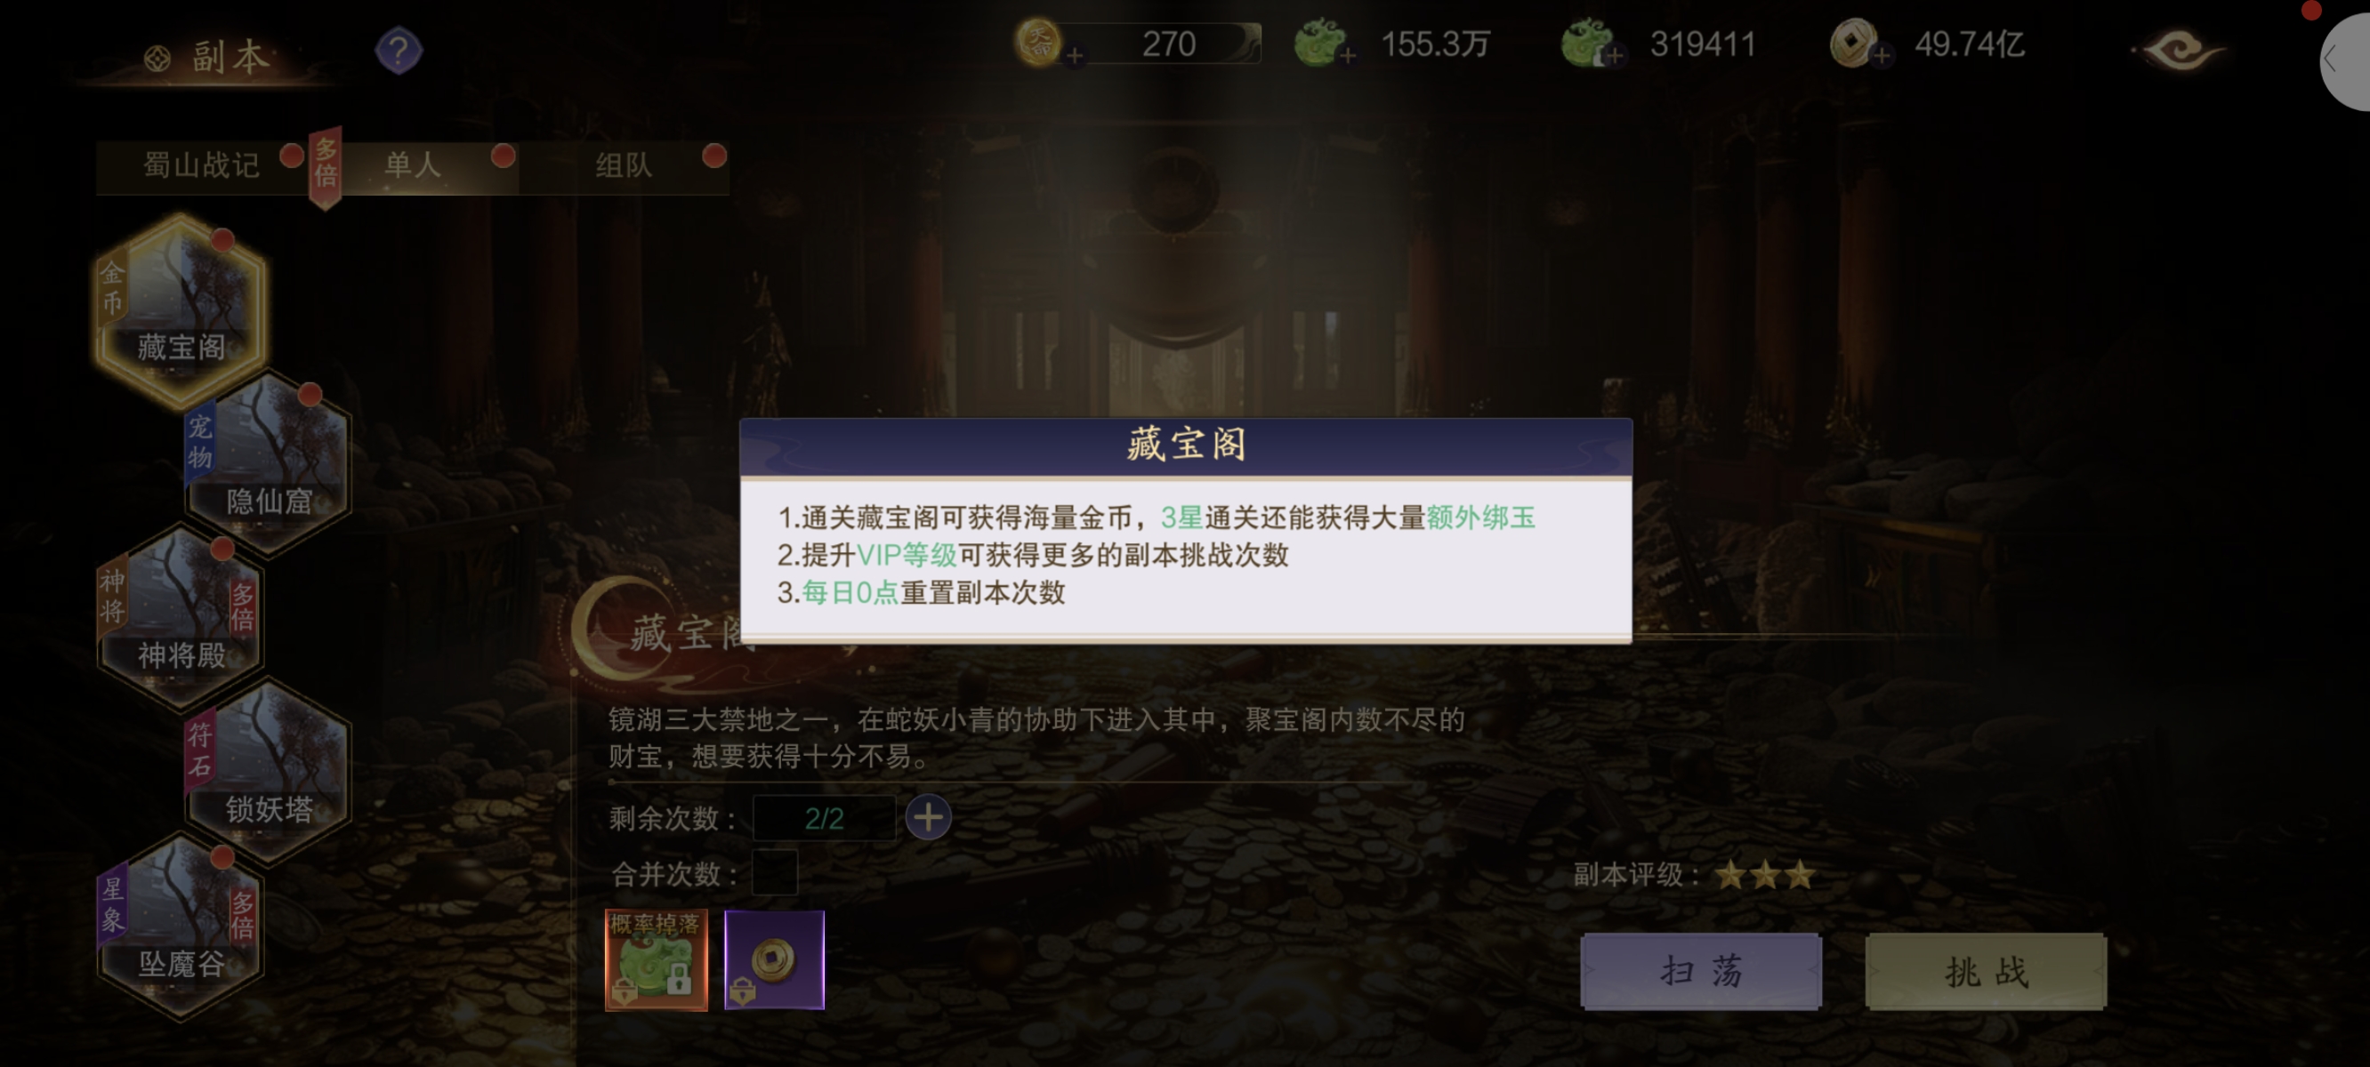
Task: Tap the plus beside 49.74亿 gold coins
Action: pos(1882,56)
